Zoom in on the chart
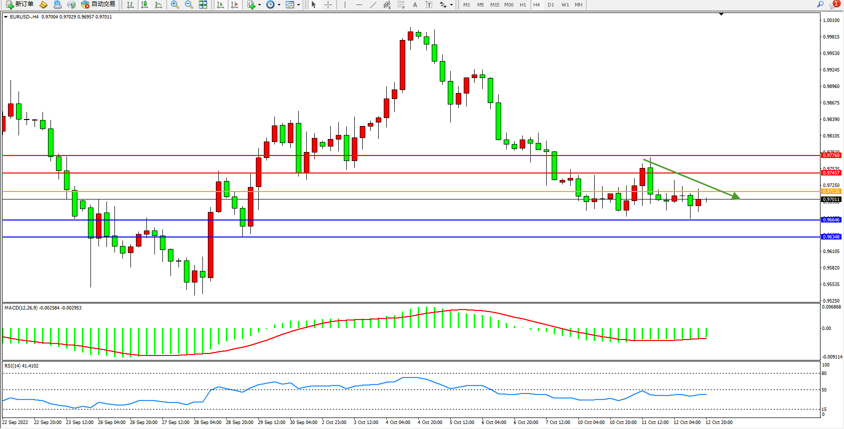The height and width of the screenshot is (429, 844). click(174, 4)
